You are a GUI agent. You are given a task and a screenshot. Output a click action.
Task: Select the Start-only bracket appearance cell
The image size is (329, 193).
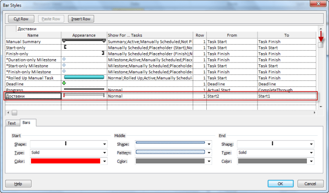[x=84, y=47]
